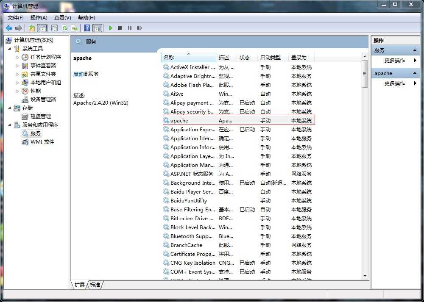Sort by the 启动类型 column header
The image size is (424, 302).
pos(273,57)
